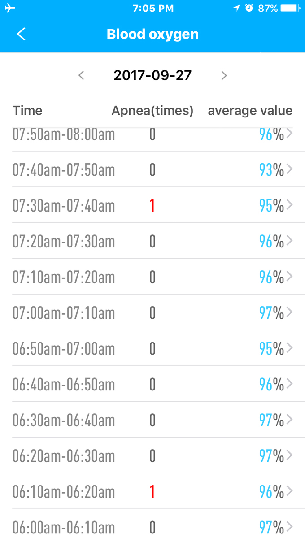Tap the battery icon in status bar

pos(290,8)
